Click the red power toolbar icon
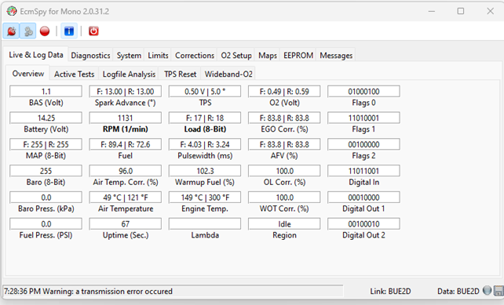Viewport: 504px width, 305px height. pos(93,31)
